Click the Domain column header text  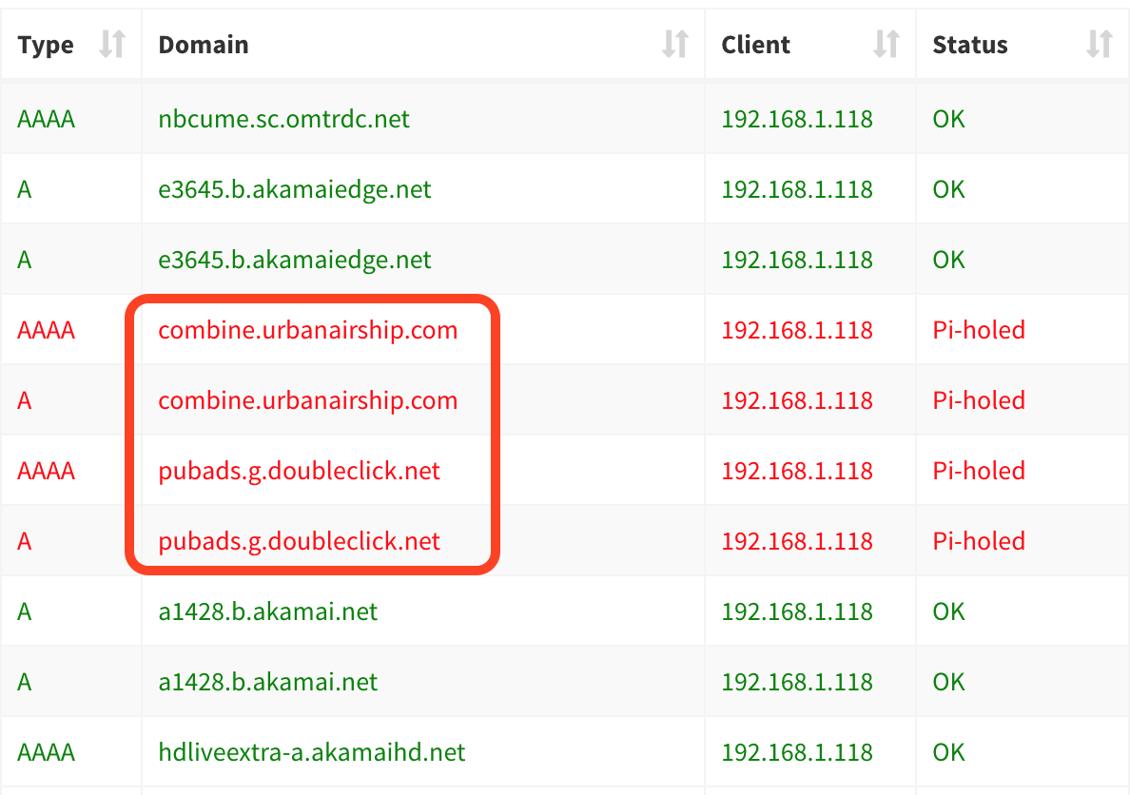tap(204, 45)
